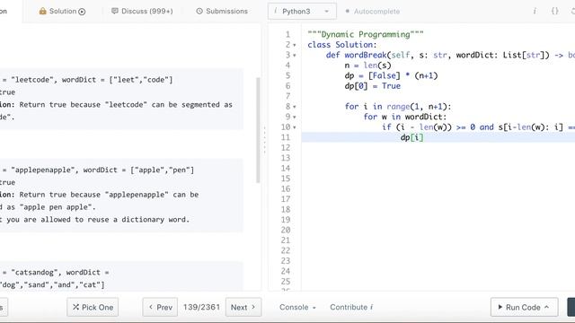575x323 pixels.
Task: Open the Console dropdown
Action: tap(297, 307)
